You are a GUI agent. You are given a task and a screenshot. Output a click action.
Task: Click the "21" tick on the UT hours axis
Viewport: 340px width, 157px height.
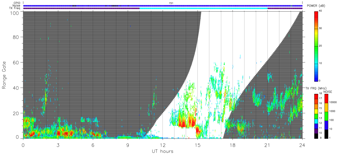267,145
